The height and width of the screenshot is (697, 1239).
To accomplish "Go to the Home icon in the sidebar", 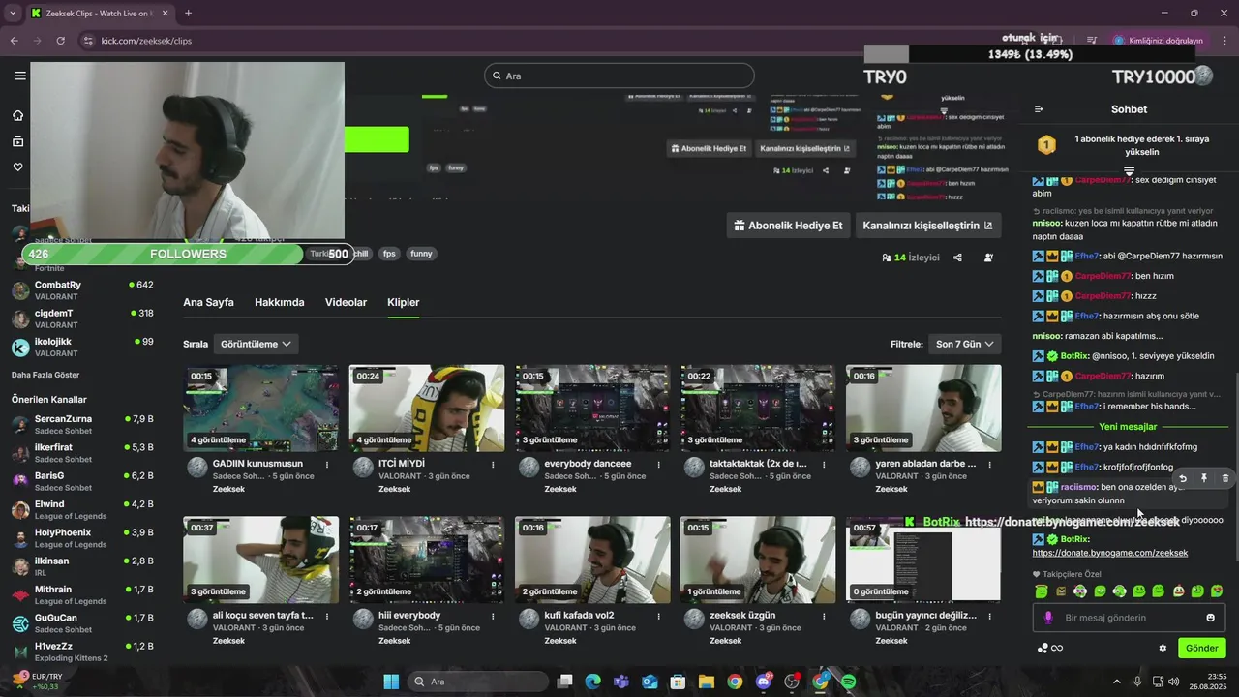I will (17, 115).
